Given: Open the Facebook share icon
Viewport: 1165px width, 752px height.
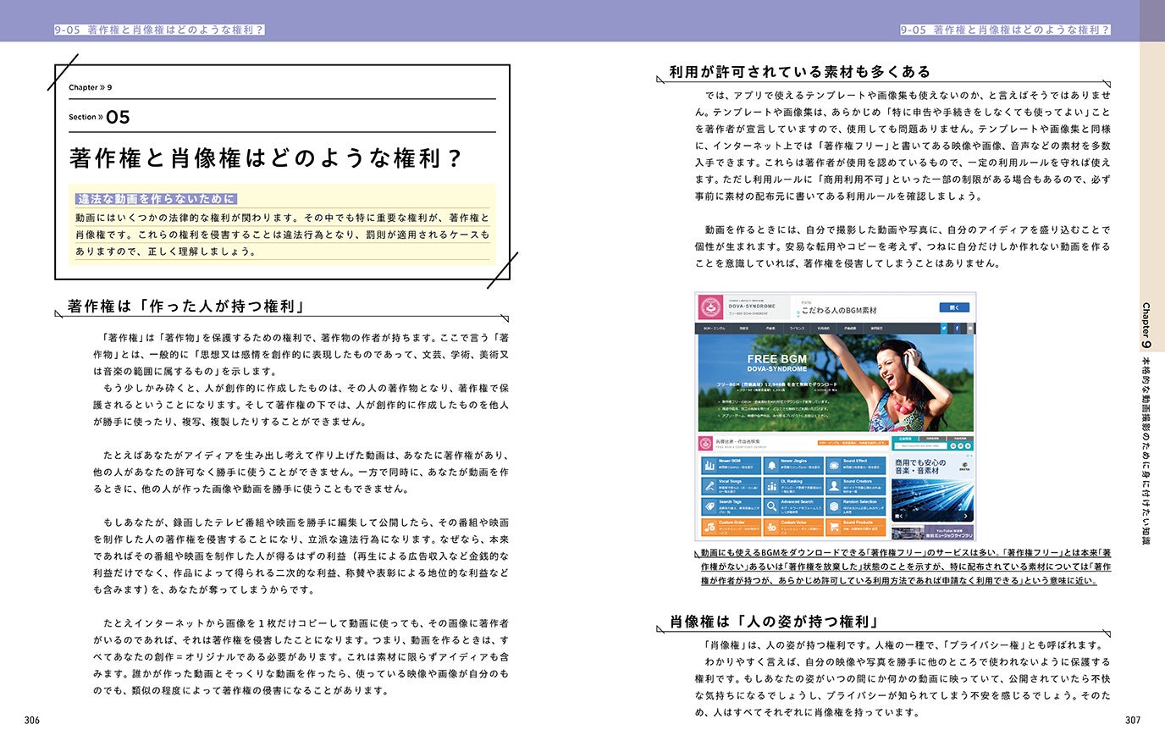Looking at the screenshot, I should (956, 328).
